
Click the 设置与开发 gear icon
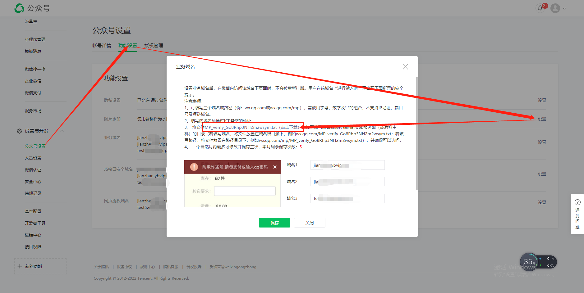point(19,131)
